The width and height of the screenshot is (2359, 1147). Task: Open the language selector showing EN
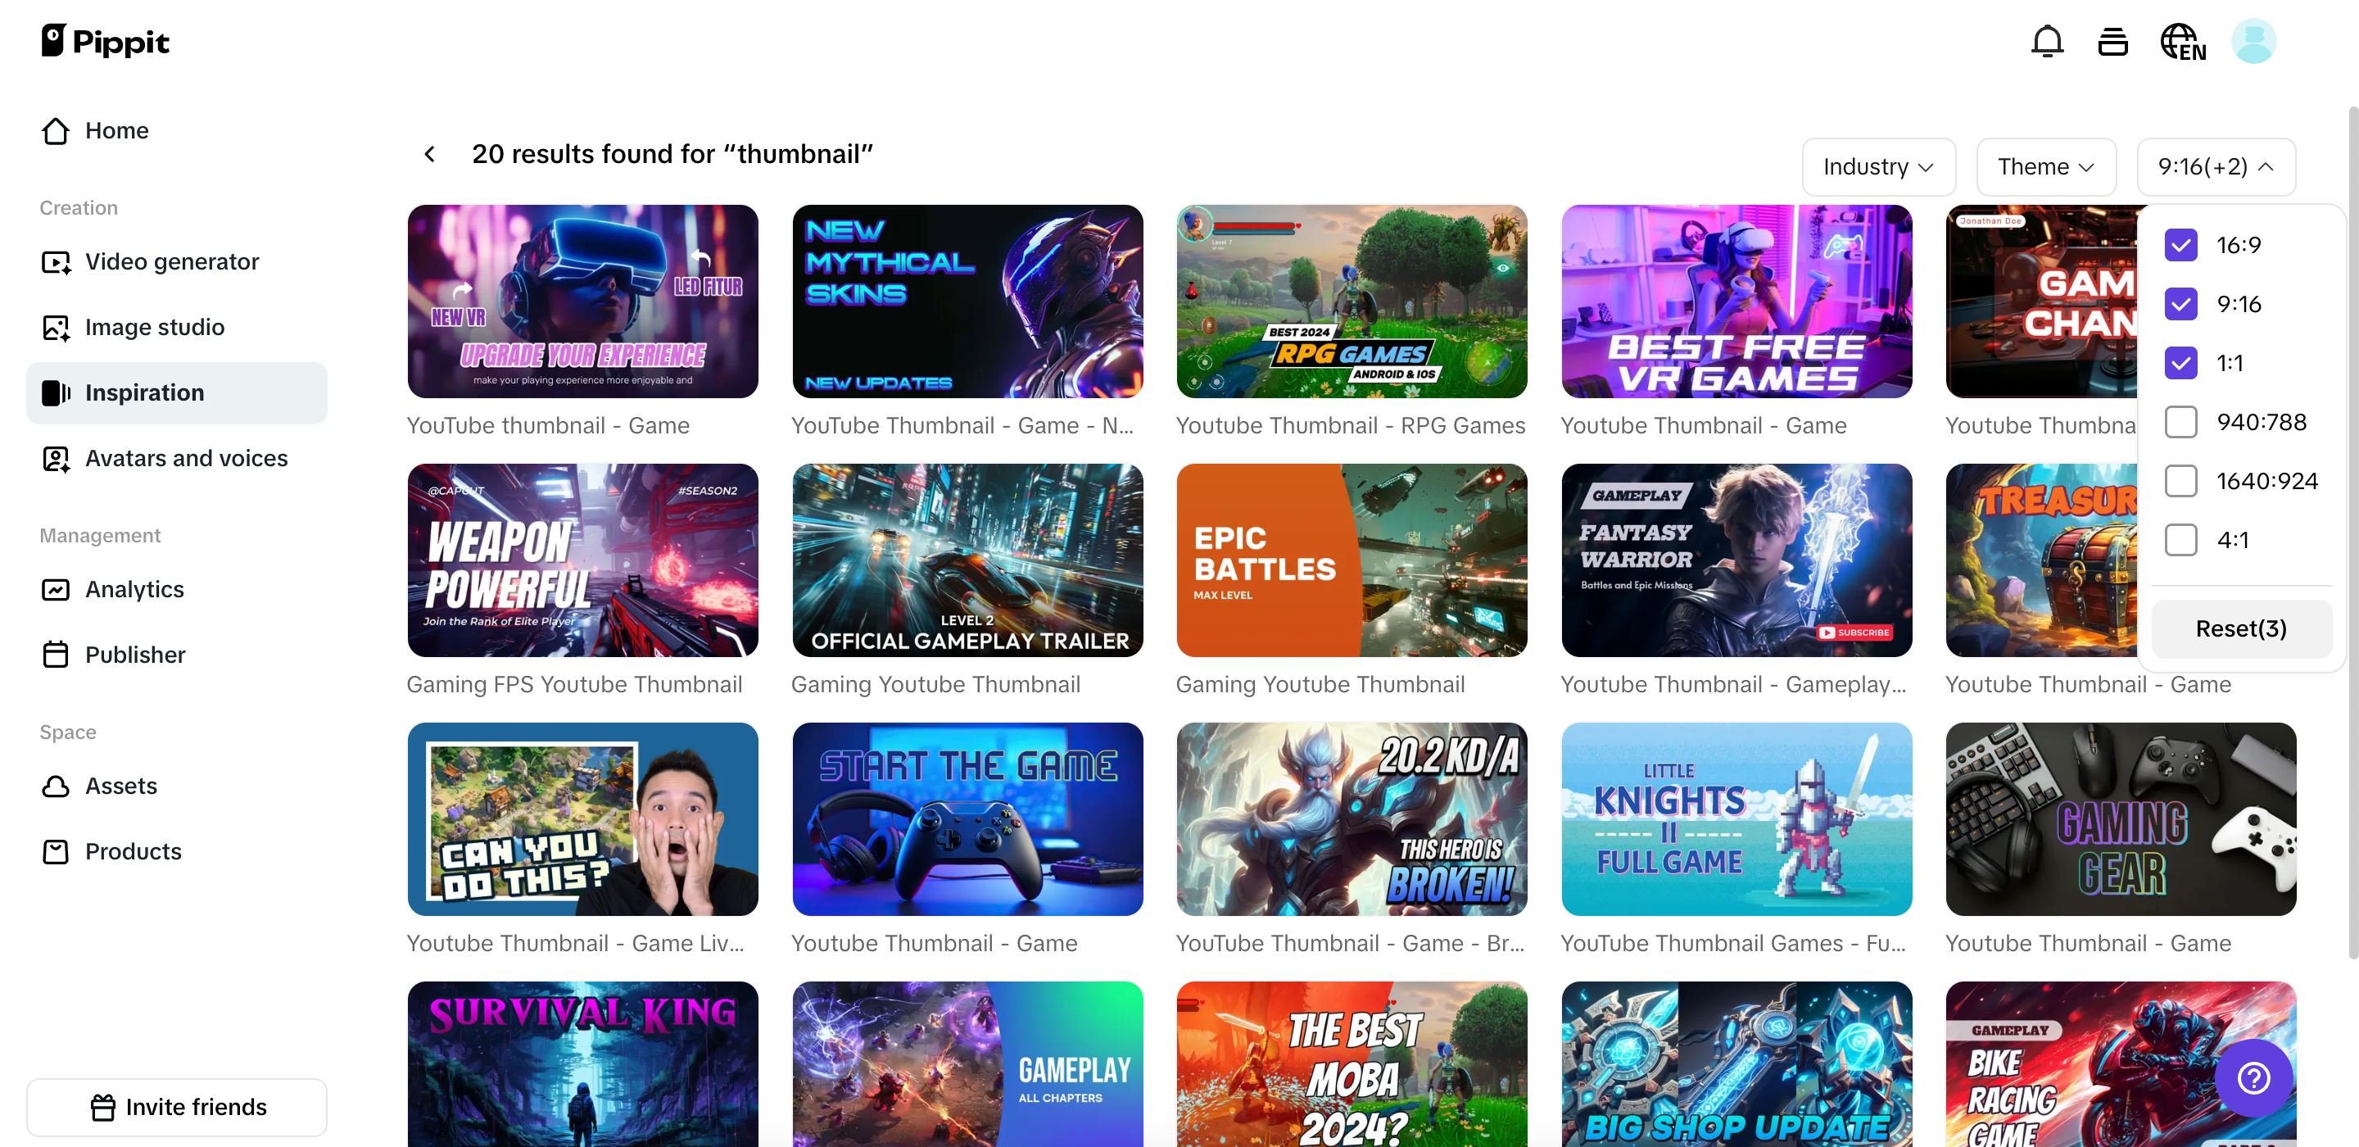coord(2182,41)
